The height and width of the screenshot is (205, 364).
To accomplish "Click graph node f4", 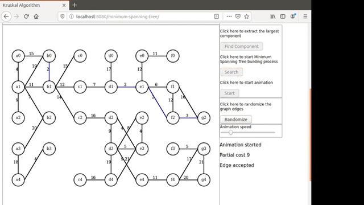I will point(173,180).
